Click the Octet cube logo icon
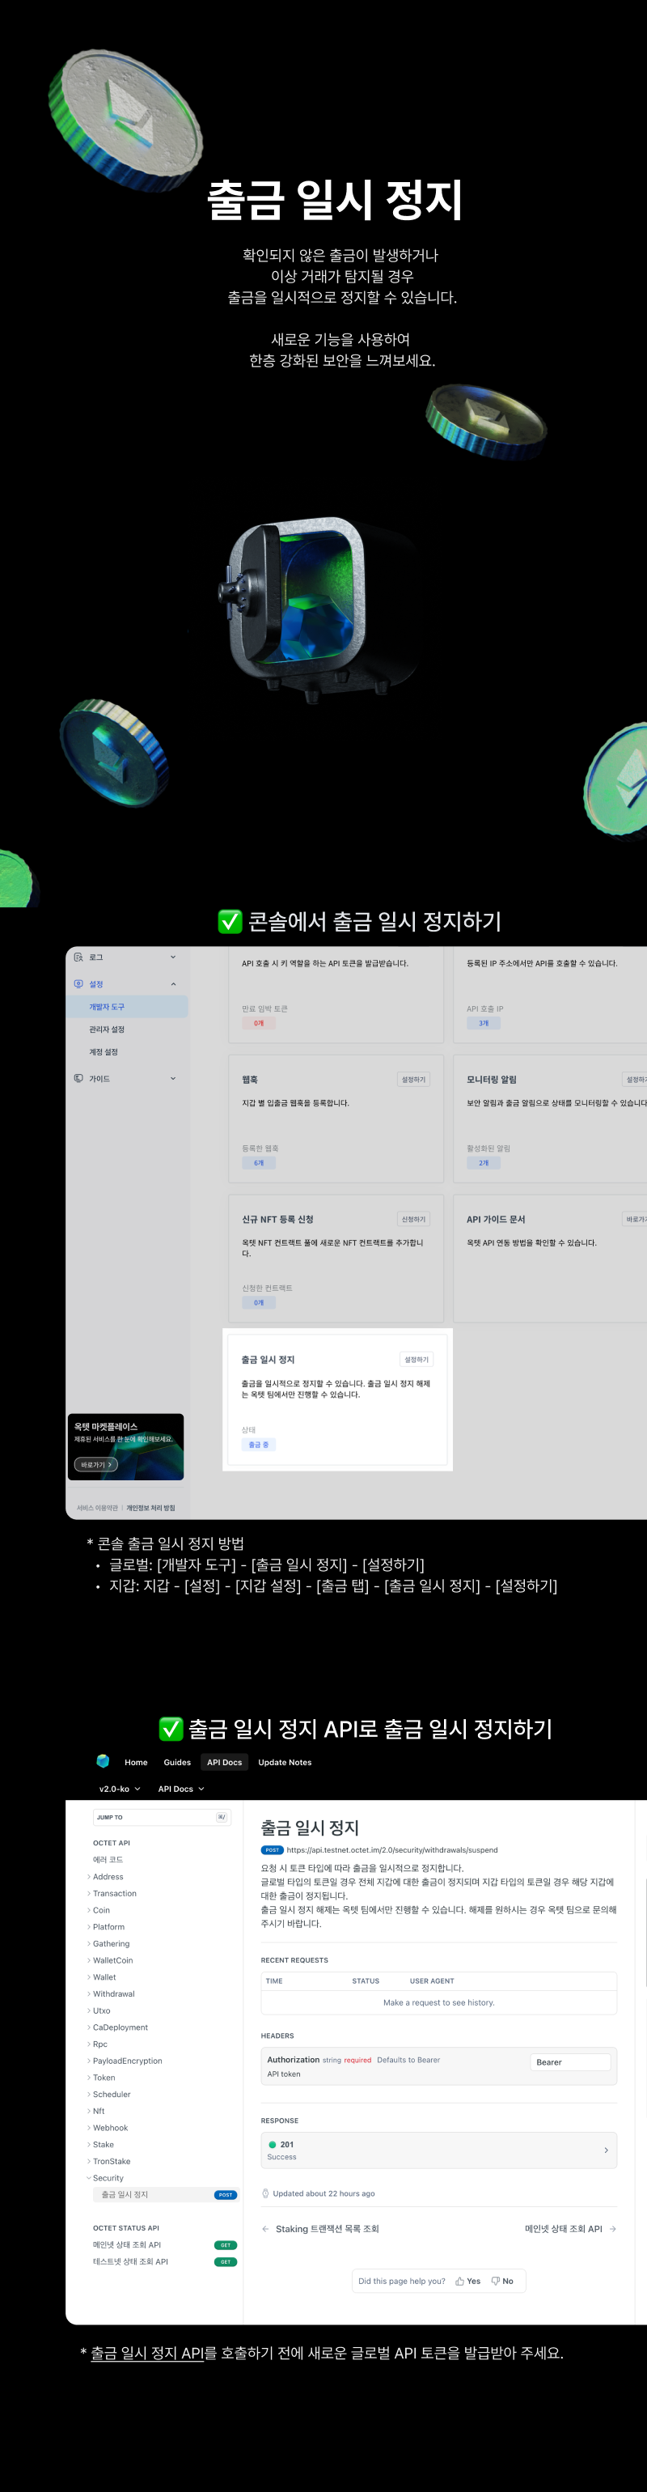The width and height of the screenshot is (647, 2492). click(x=103, y=1760)
